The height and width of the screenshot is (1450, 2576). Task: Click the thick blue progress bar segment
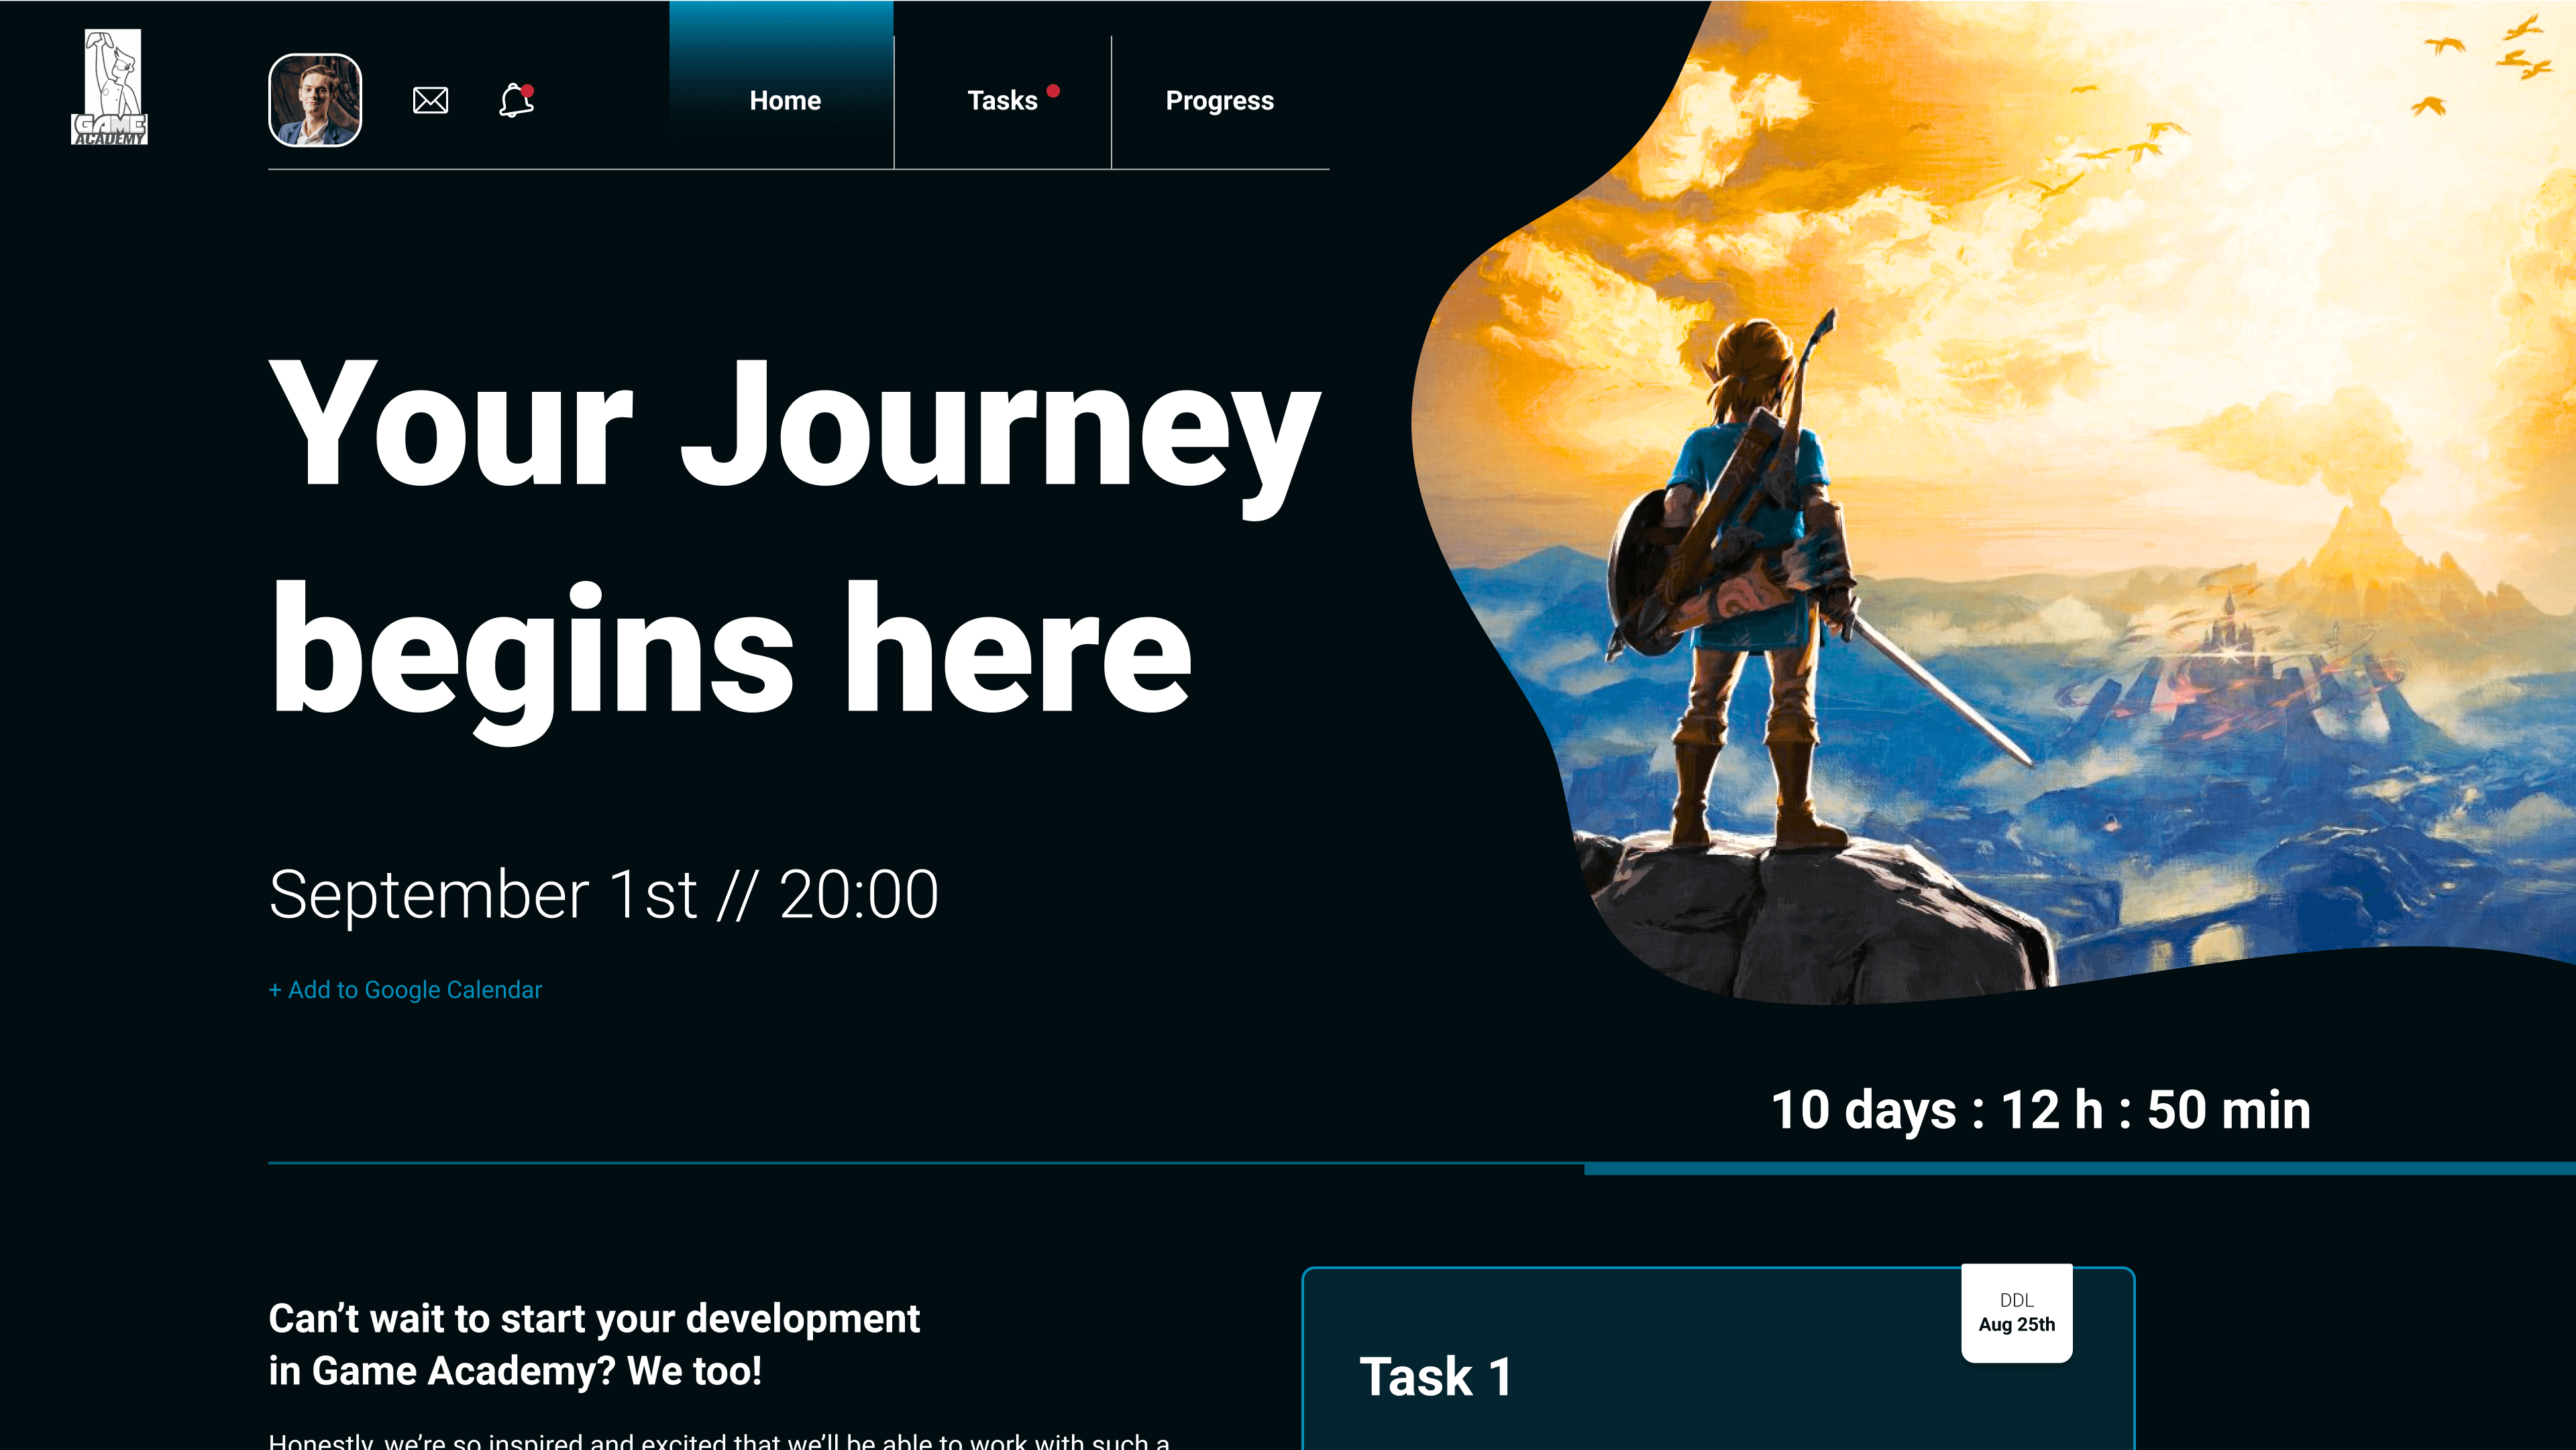coord(2080,1168)
